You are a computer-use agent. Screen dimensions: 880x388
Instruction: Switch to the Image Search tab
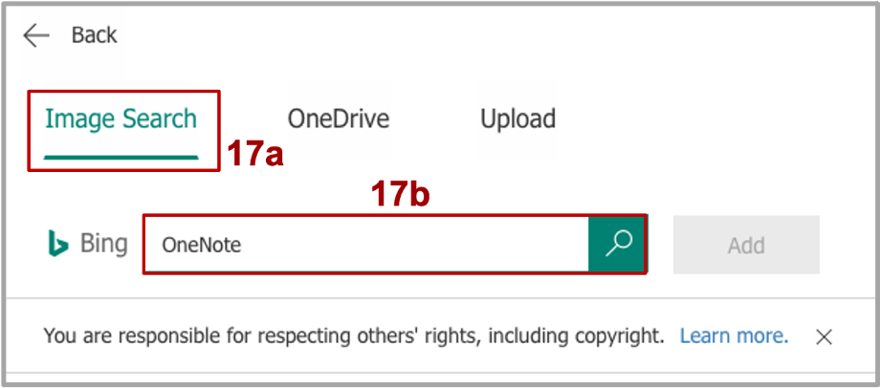click(x=121, y=119)
